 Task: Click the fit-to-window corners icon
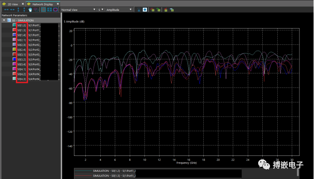point(49,10)
